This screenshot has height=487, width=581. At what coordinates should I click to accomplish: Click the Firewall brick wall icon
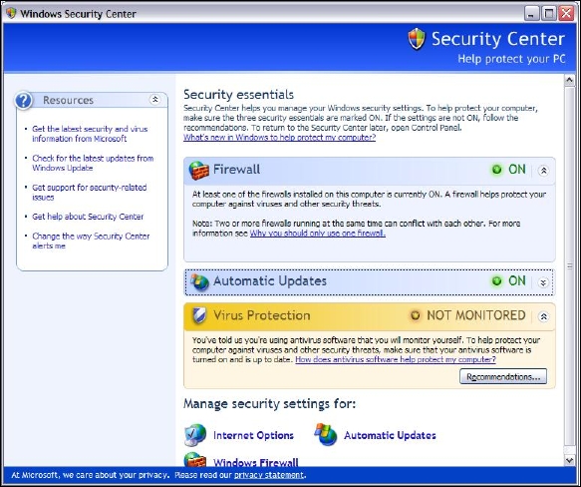[x=198, y=171]
